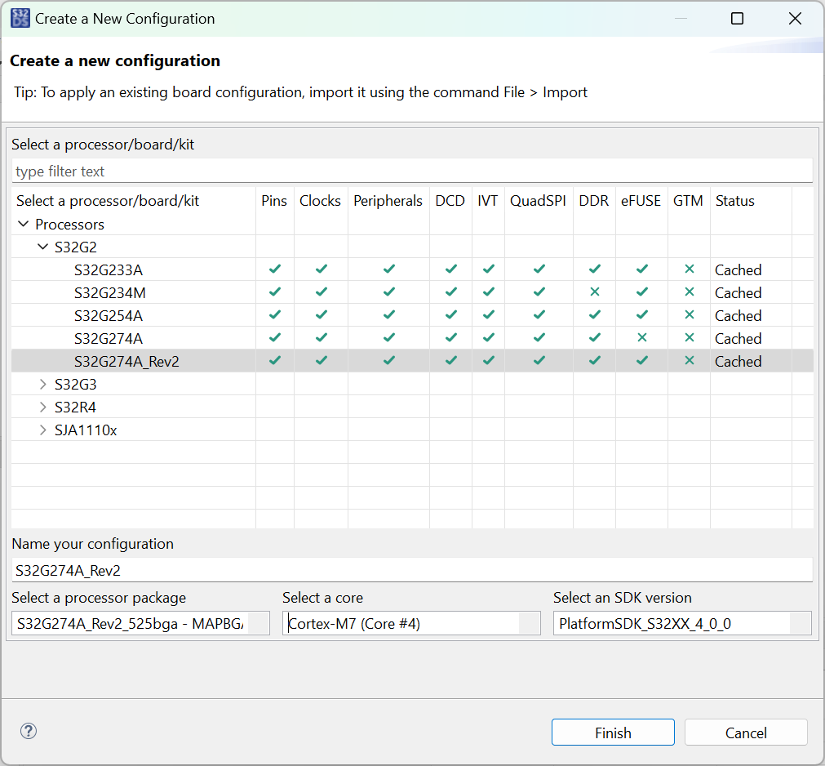Screen dimensions: 825x766
Task: Click the QuadSPI checkmark for S32G234M
Action: coord(538,292)
